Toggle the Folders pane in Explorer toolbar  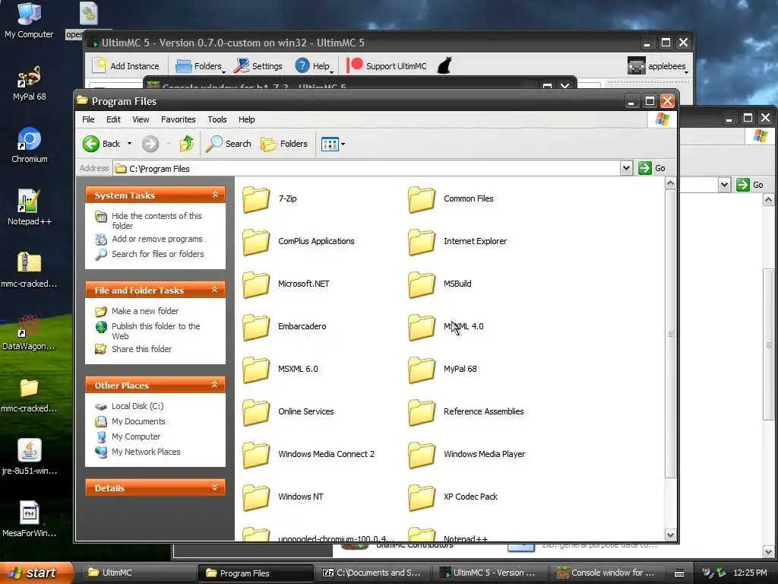[284, 144]
